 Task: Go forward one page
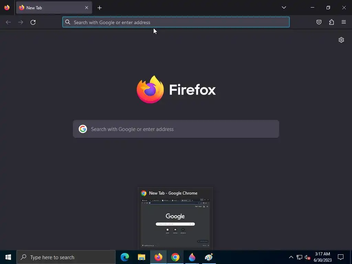(x=21, y=22)
